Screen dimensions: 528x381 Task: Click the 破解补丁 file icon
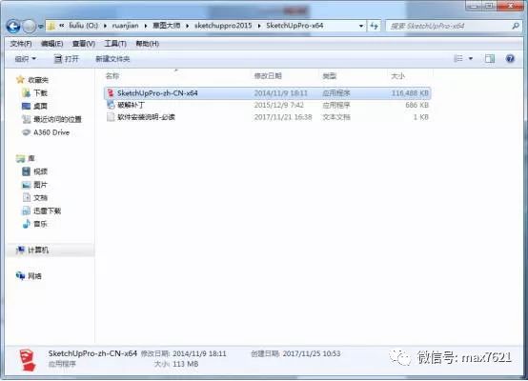tap(111, 105)
